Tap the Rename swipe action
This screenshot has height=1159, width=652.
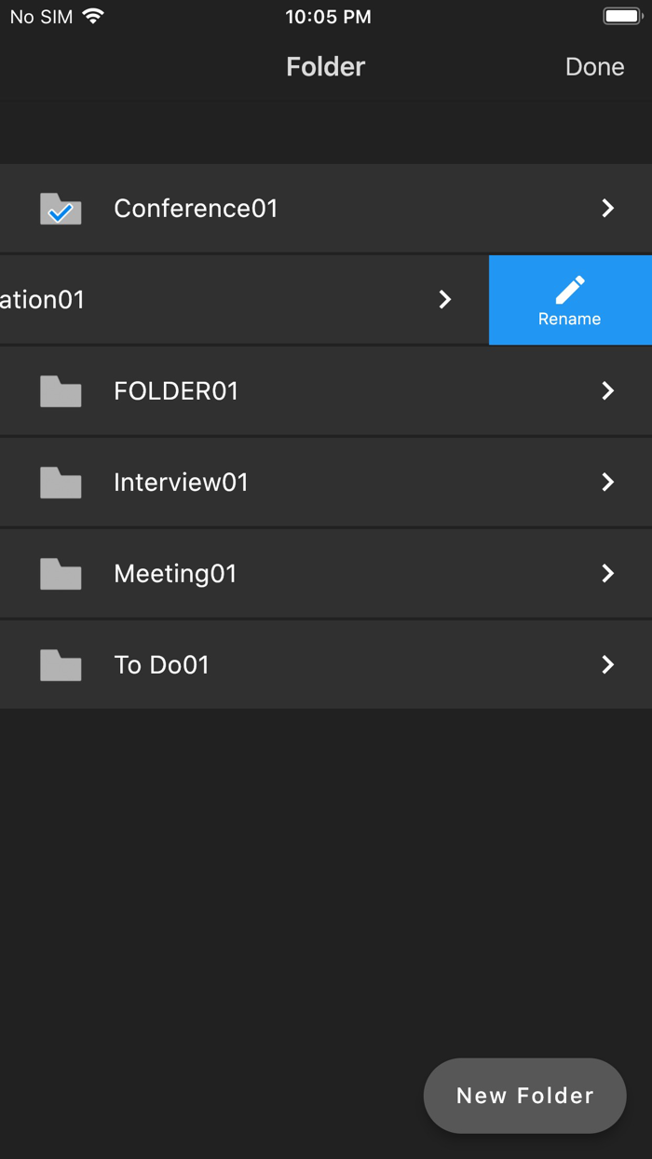[x=571, y=300]
